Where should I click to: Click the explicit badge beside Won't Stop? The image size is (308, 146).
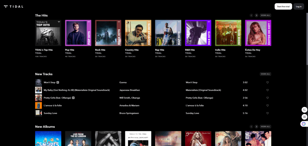click(58, 82)
